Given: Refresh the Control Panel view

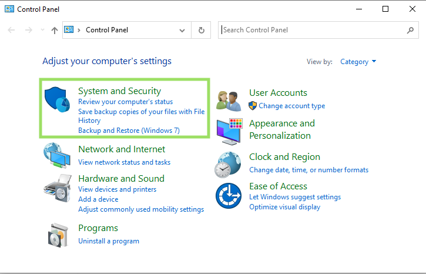Looking at the screenshot, I should click(x=201, y=30).
